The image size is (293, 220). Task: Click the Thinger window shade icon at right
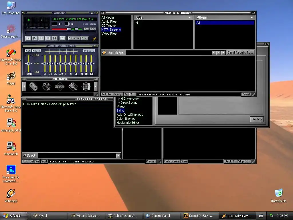(96, 79)
